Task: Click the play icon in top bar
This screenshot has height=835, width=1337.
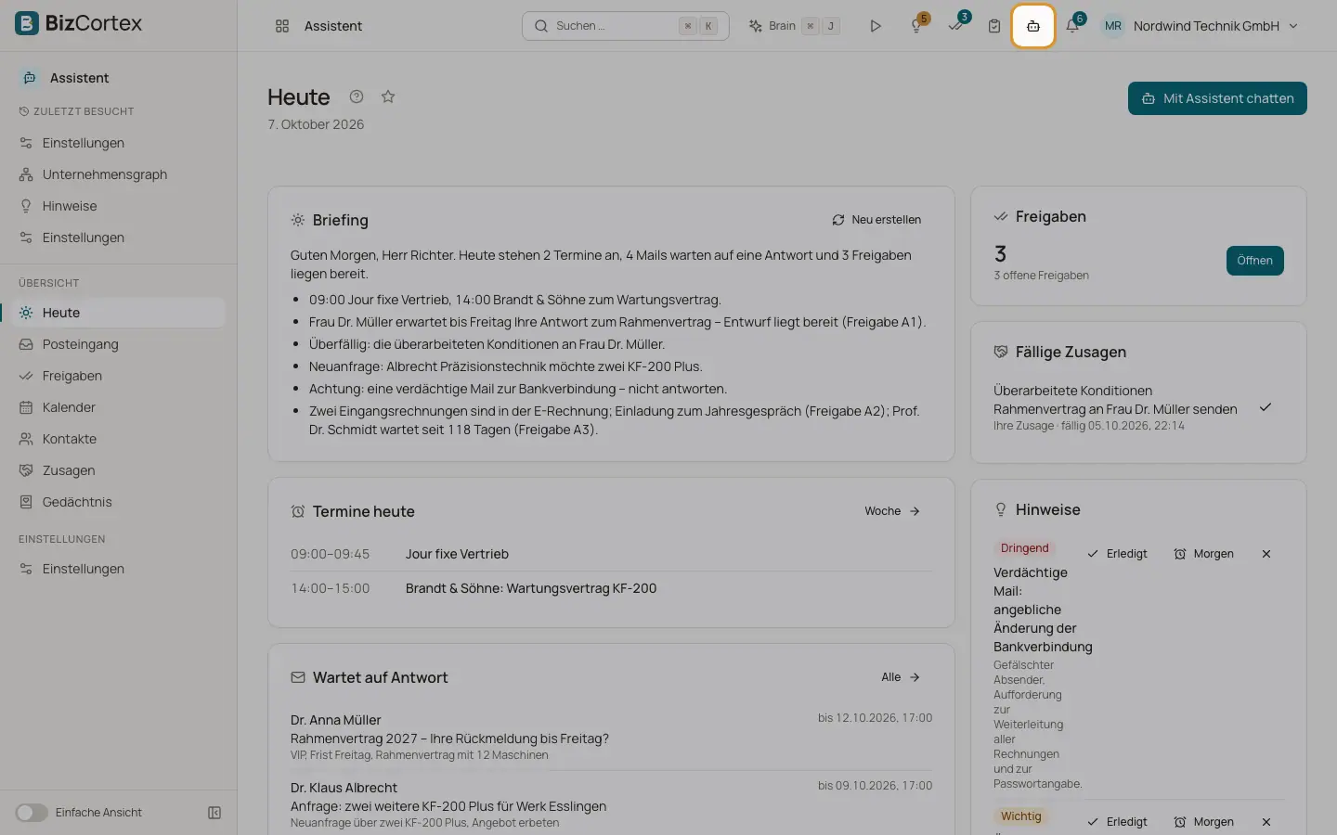Action: click(x=875, y=26)
